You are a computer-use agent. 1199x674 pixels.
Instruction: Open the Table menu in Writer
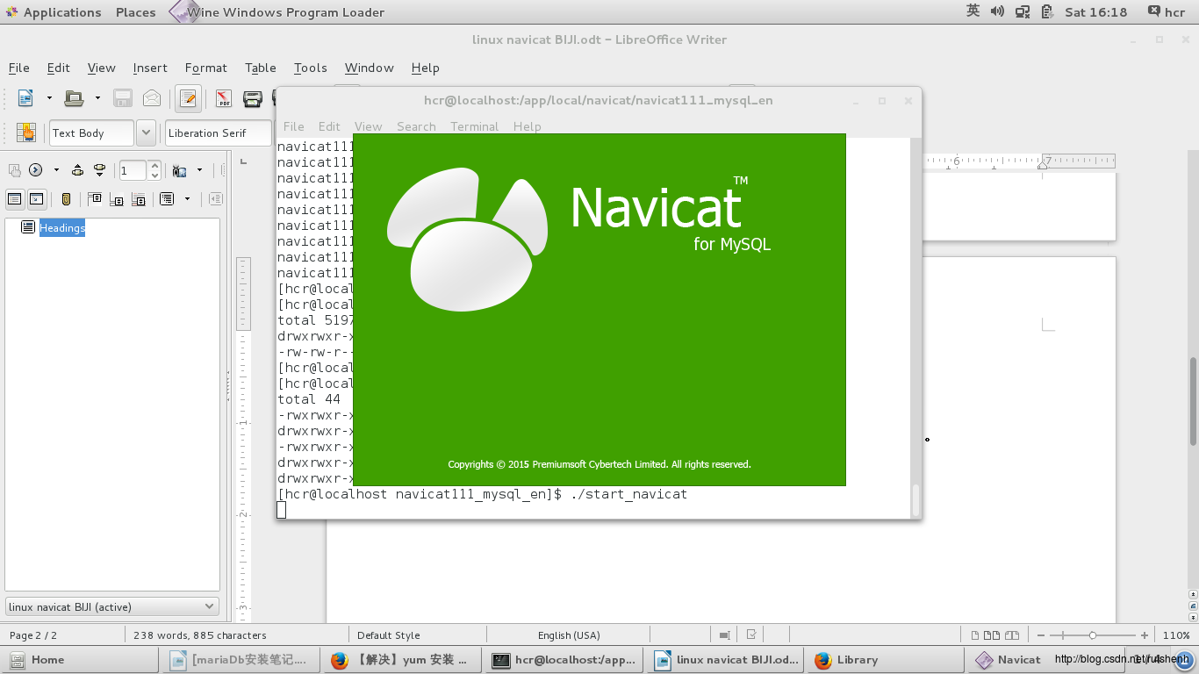[261, 68]
